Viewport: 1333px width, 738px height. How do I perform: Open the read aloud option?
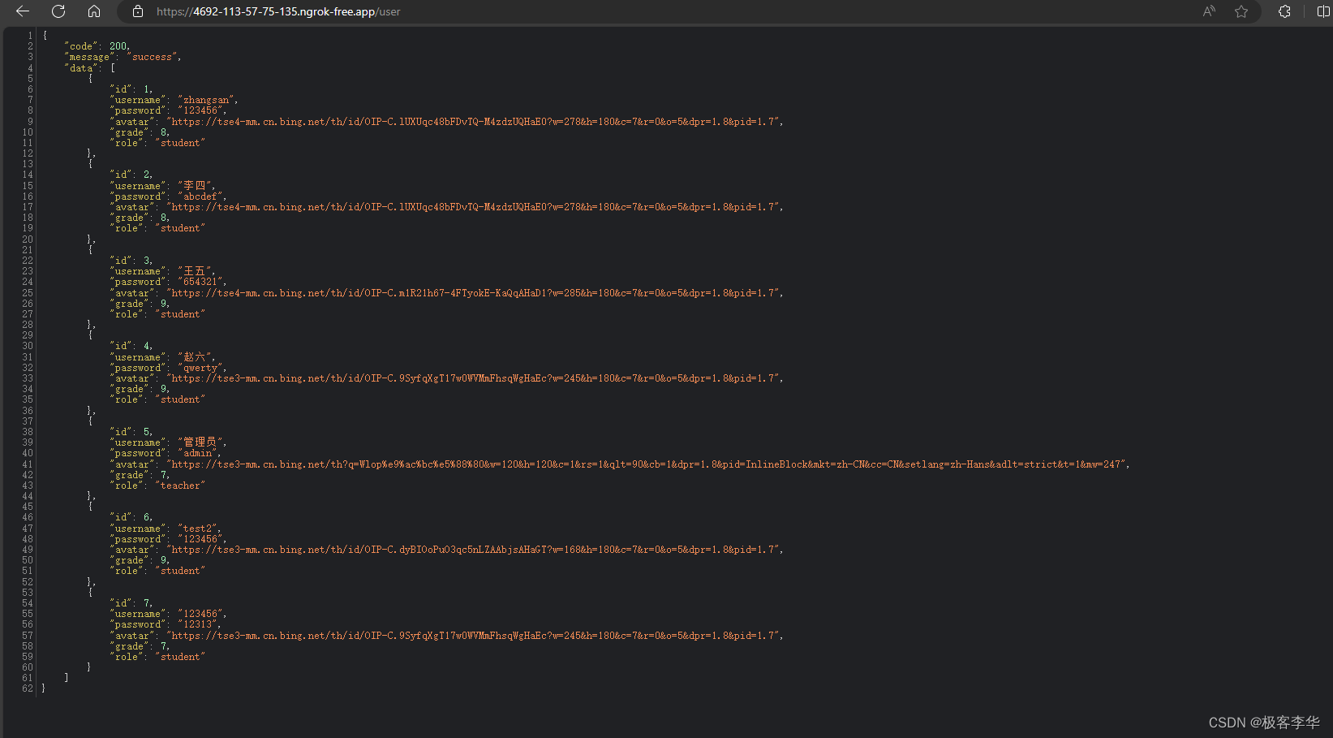[1209, 11]
